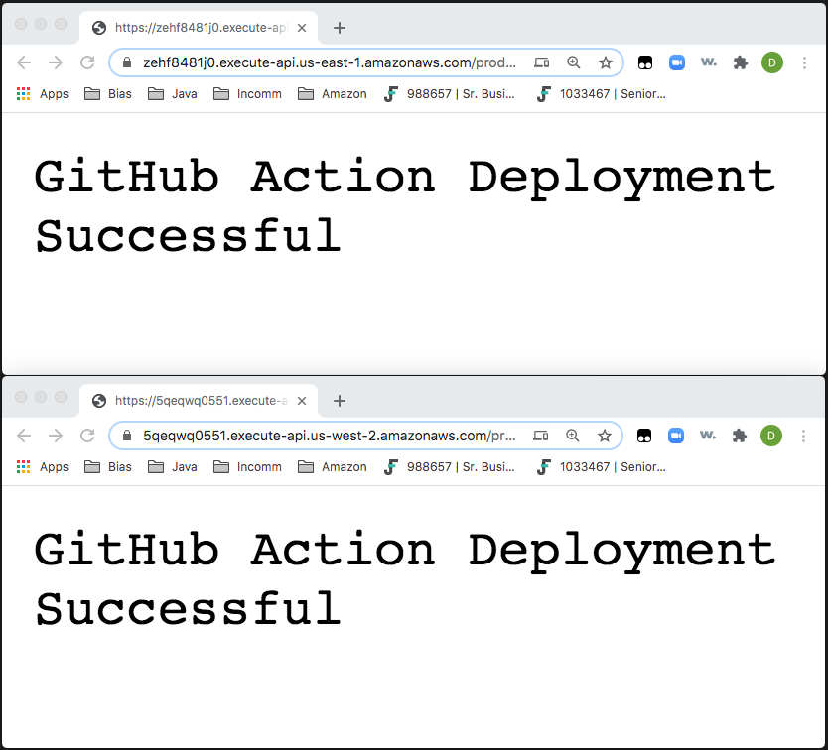
Task: Click the puzzle-piece Extensions icon
Action: 740,62
